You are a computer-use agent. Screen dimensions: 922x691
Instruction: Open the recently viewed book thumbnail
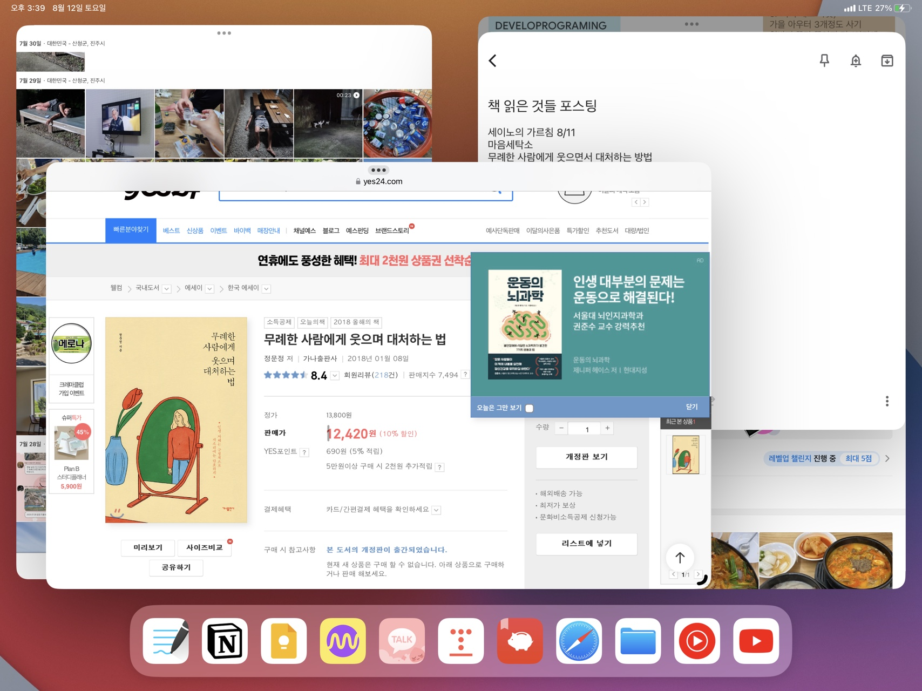pos(686,455)
